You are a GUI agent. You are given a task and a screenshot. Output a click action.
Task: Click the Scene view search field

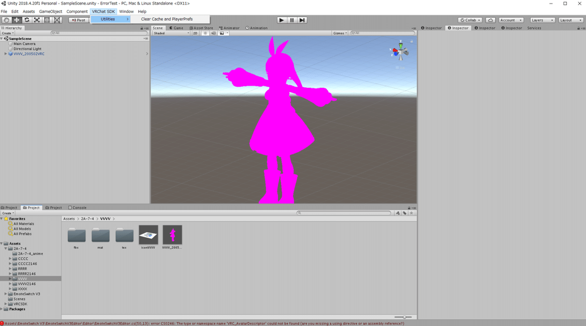[x=382, y=33]
